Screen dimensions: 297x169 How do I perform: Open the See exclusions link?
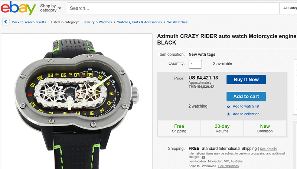coord(228,166)
